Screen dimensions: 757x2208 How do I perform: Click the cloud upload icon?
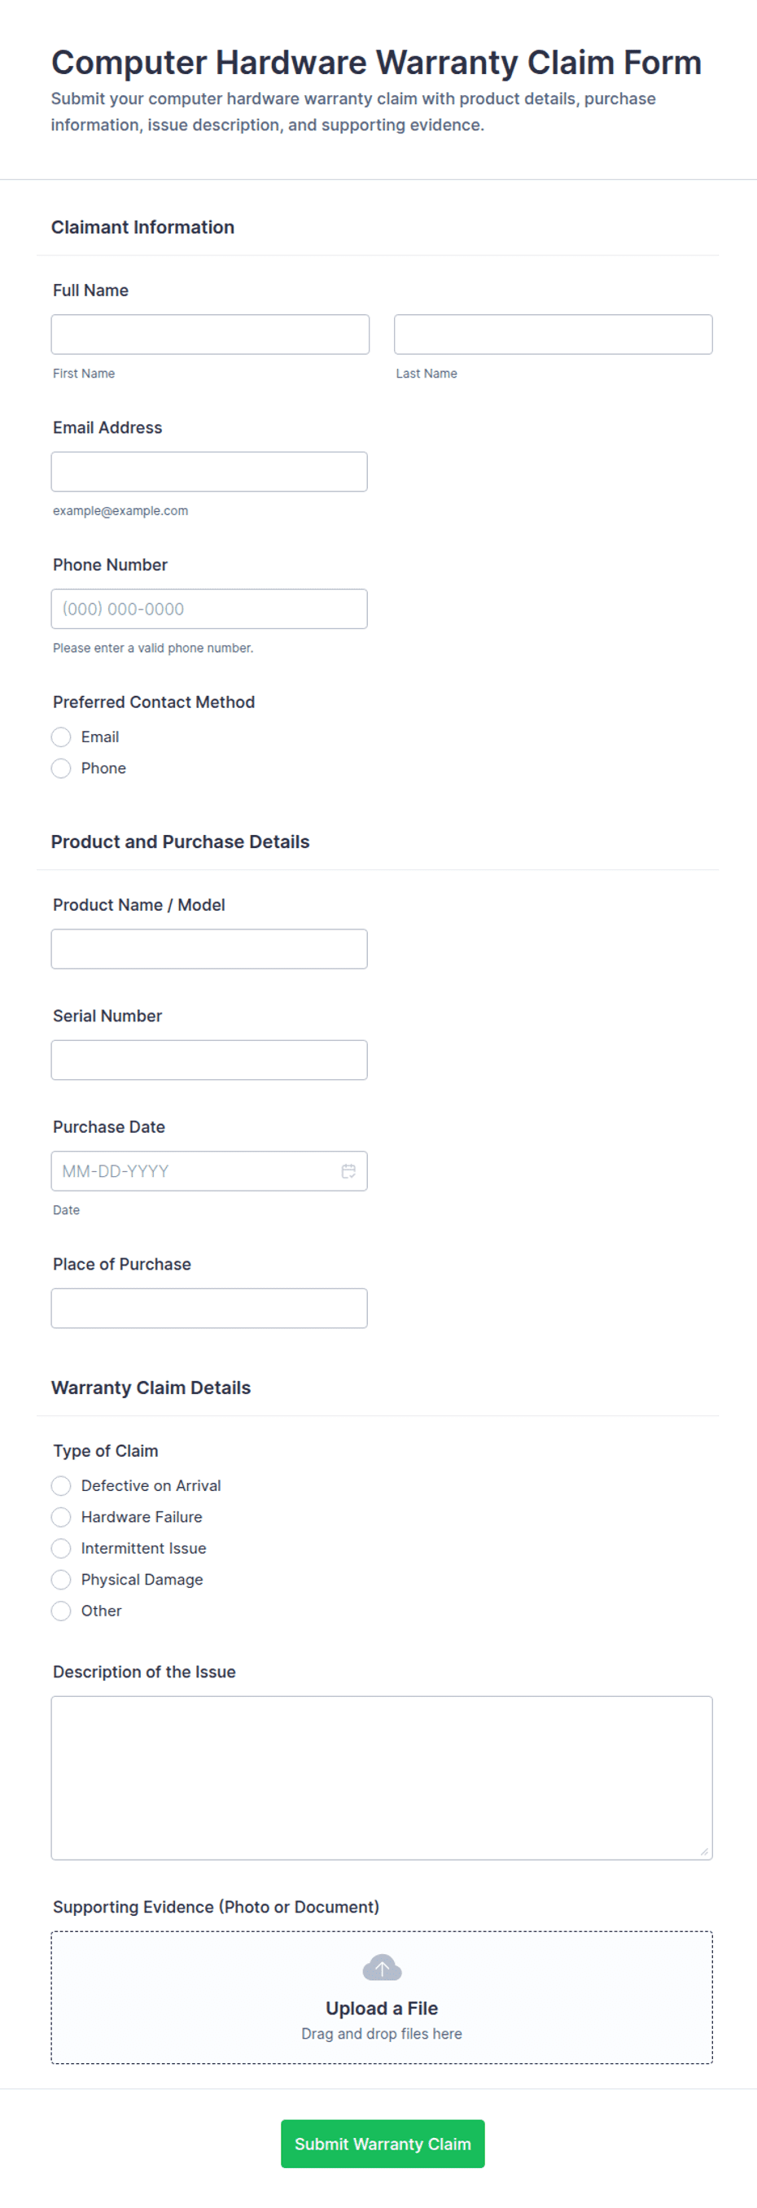coord(382,1968)
